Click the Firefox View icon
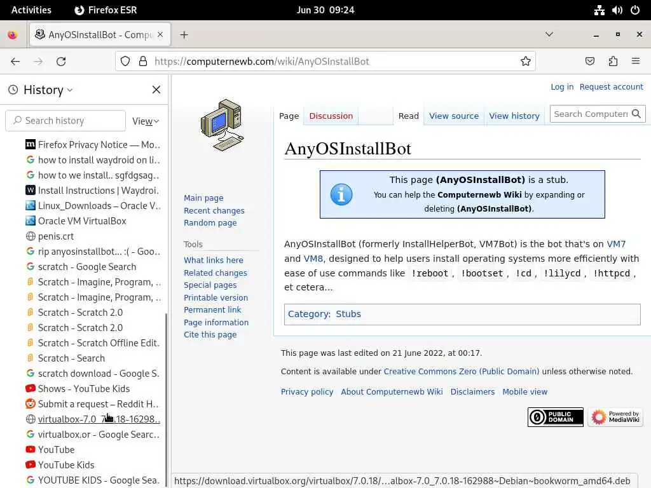This screenshot has height=488, width=651. tap(13, 35)
